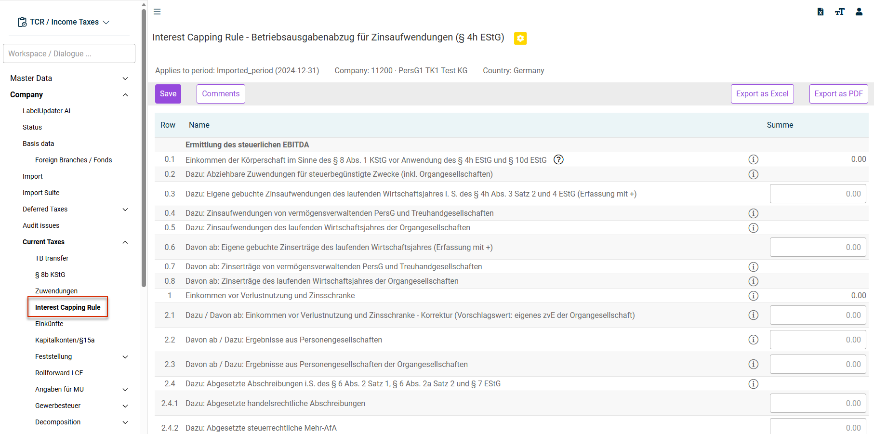Open the Comments button
This screenshot has height=434, width=874.
221,94
